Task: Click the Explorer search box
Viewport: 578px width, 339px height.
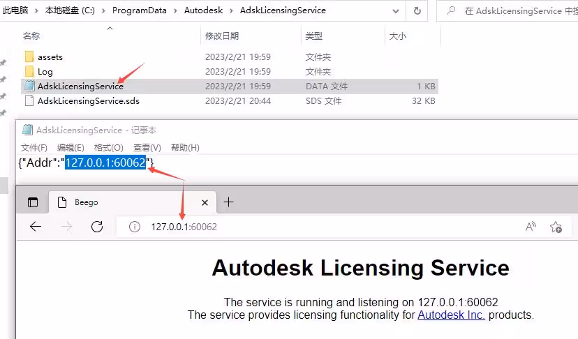Action: pyautogui.click(x=509, y=11)
